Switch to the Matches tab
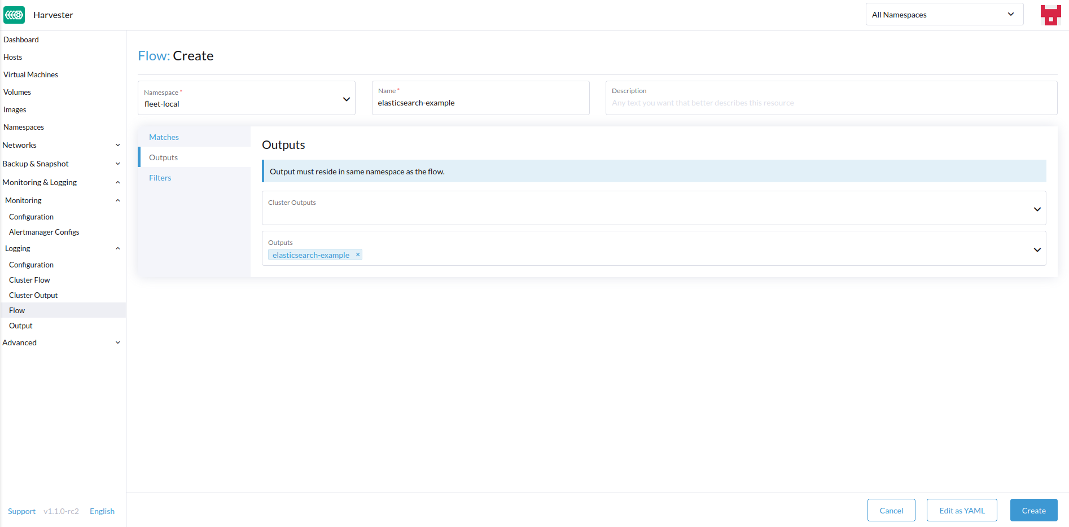 coord(164,137)
